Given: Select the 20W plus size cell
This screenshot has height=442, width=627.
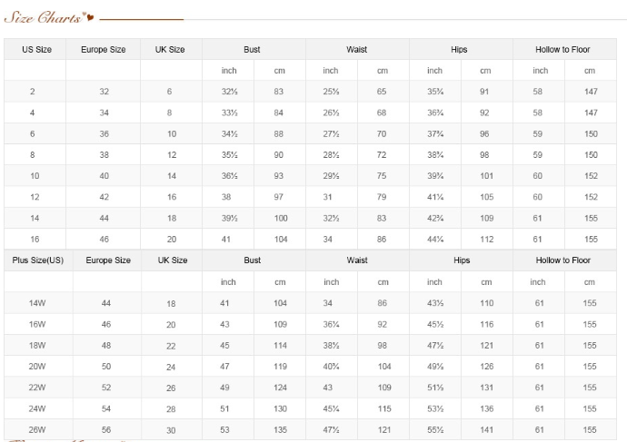Looking at the screenshot, I should (x=37, y=366).
